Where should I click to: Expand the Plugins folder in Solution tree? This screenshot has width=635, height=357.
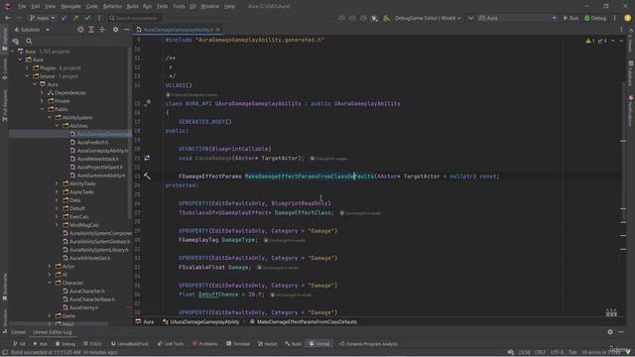click(x=27, y=68)
